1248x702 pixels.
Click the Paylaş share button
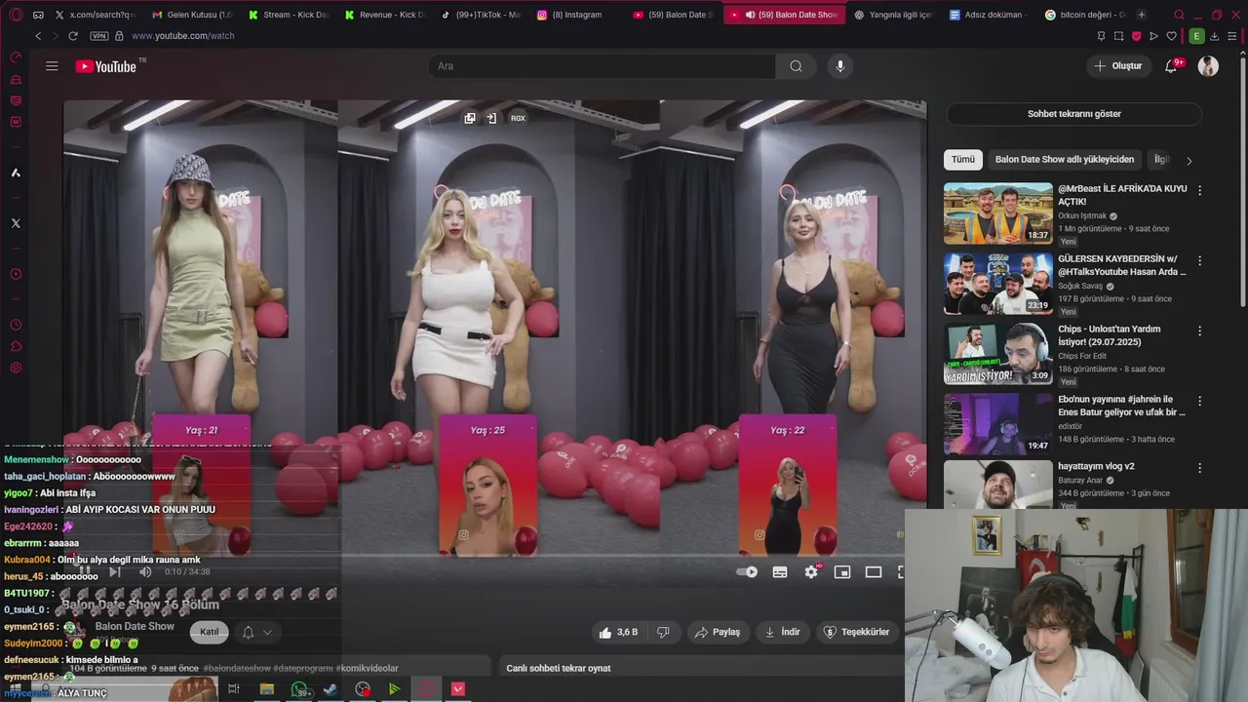tap(717, 632)
